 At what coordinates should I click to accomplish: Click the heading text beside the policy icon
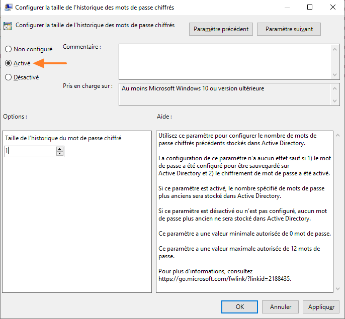[x=95, y=25]
